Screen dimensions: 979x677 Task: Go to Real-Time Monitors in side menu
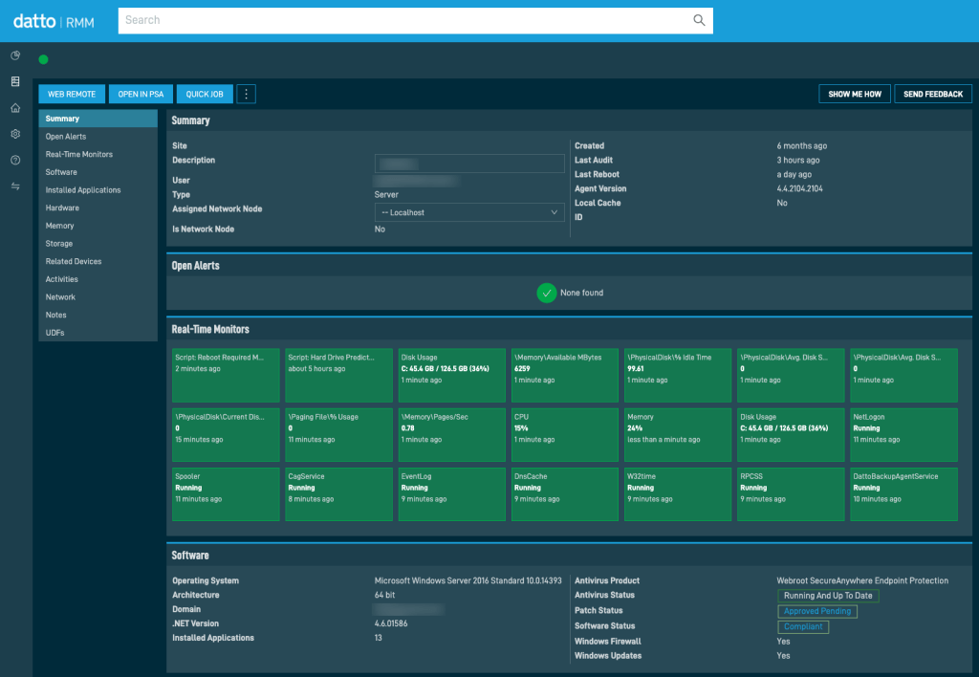98,154
